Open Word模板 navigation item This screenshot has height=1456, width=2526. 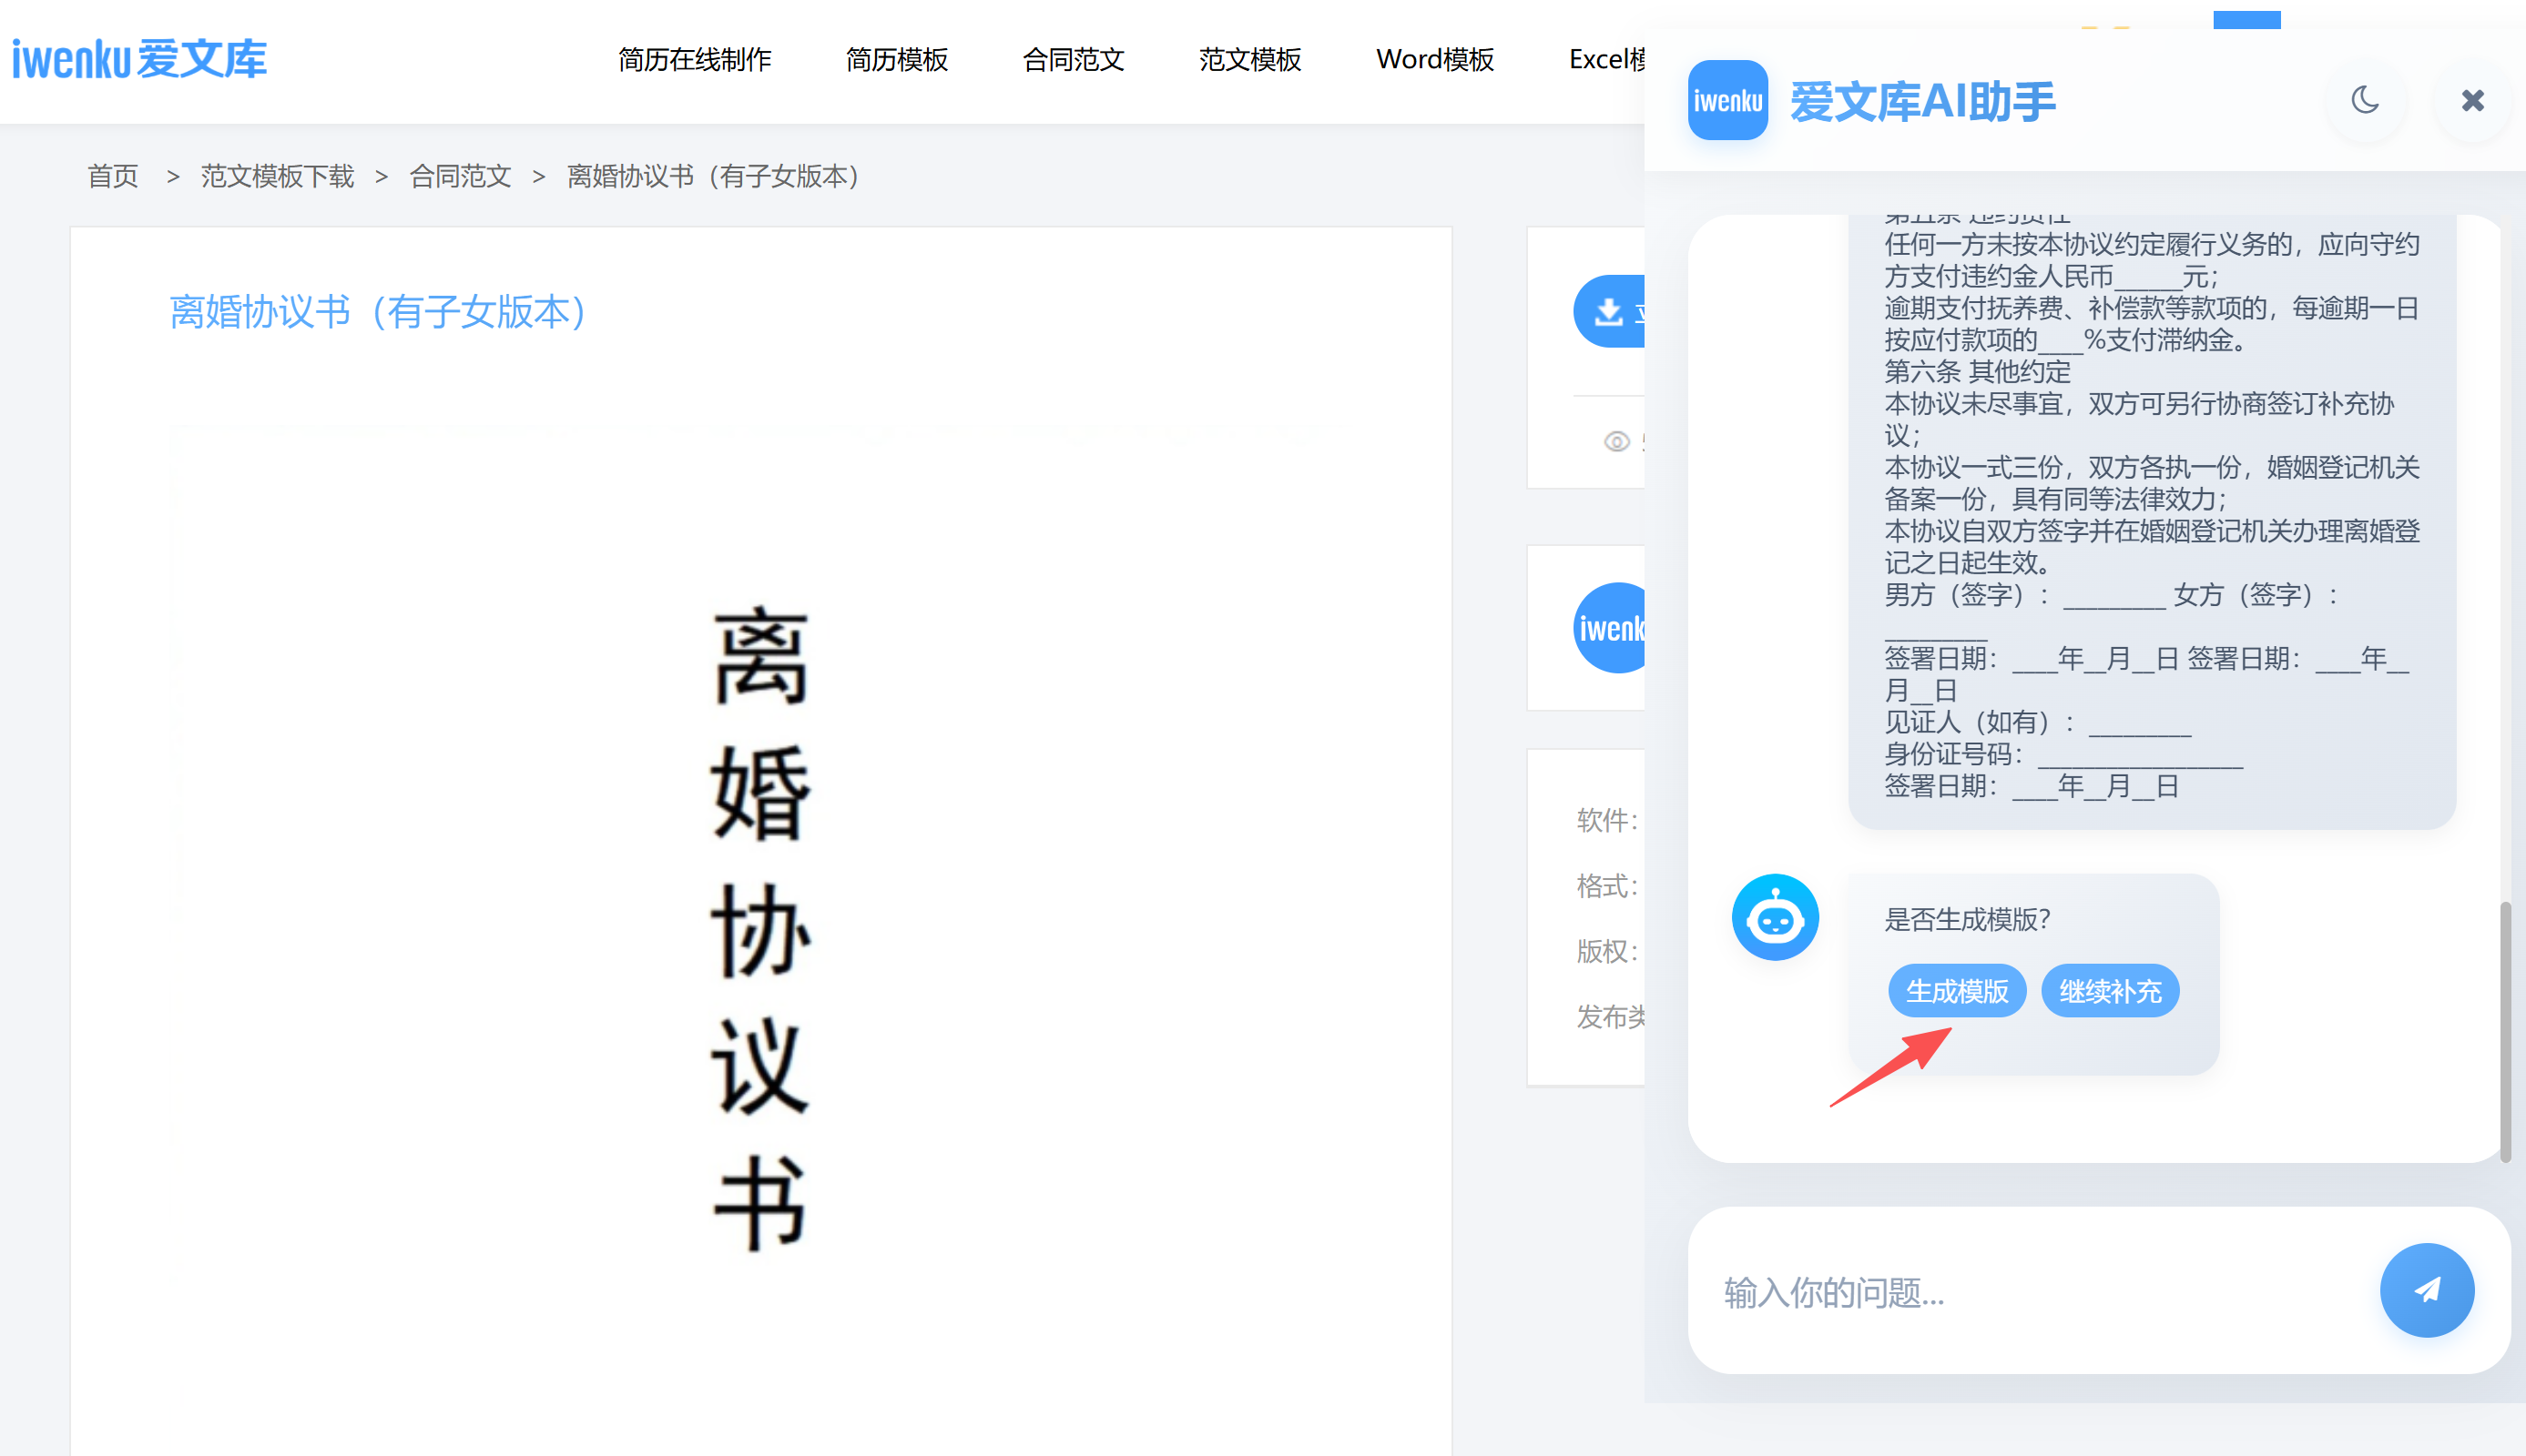pyautogui.click(x=1434, y=60)
